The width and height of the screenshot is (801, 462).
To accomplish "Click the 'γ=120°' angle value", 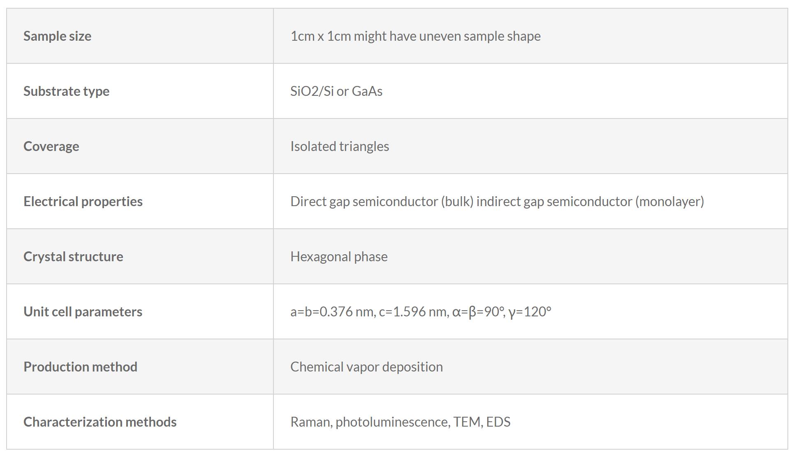I will point(530,312).
